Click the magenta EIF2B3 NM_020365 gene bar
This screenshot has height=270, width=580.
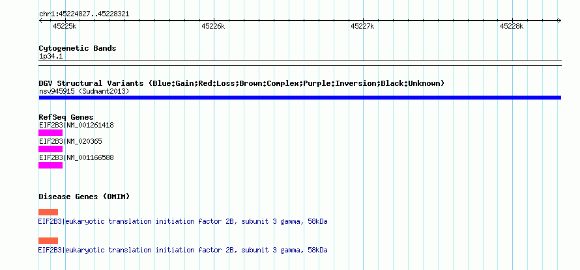click(51, 149)
